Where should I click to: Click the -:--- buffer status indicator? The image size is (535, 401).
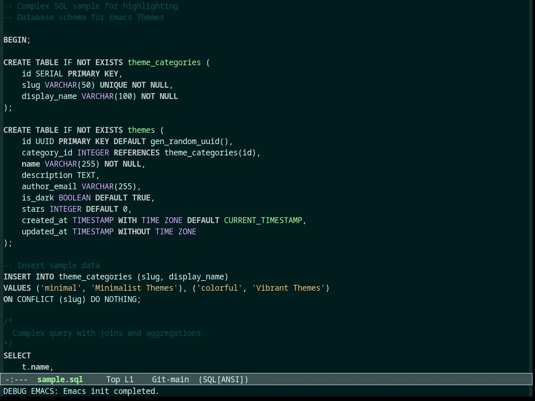coord(17,380)
